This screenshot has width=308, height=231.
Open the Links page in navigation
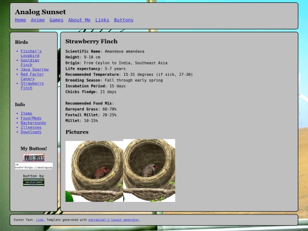tap(102, 20)
